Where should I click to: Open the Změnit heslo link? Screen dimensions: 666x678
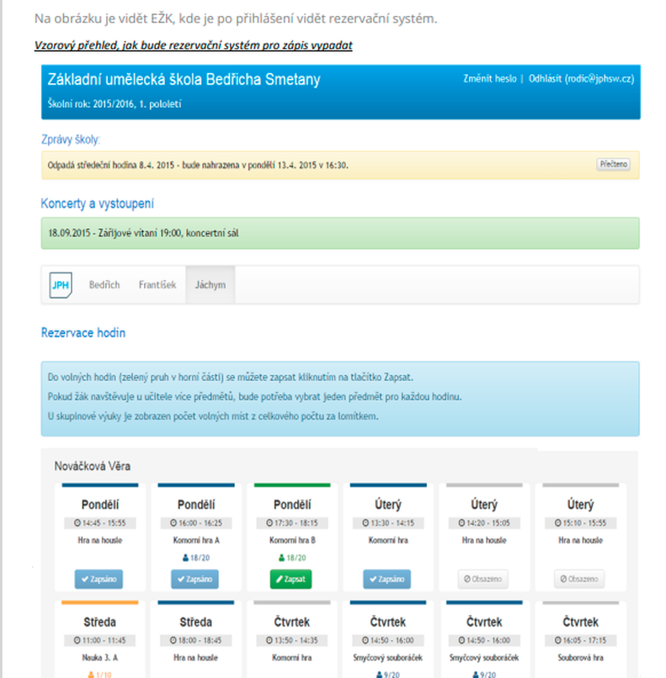pos(490,79)
